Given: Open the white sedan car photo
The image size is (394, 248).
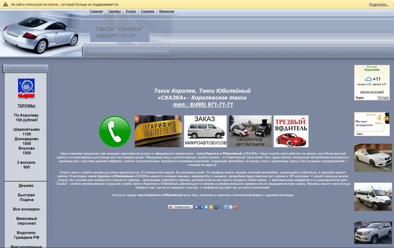Looking at the screenshot, I should [373, 158].
